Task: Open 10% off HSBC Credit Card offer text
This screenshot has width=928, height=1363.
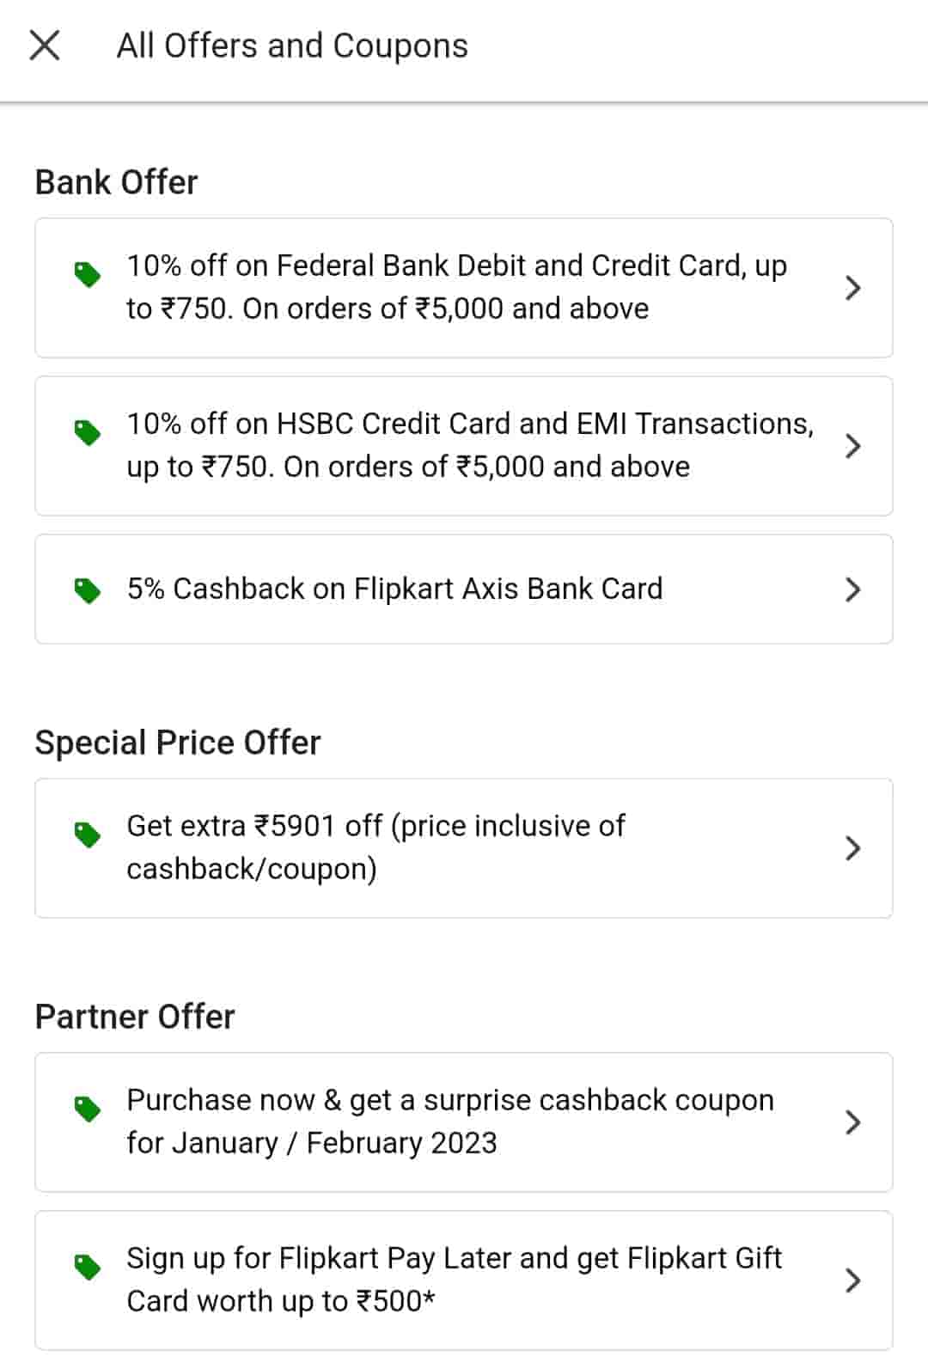Action: pyautogui.click(x=469, y=445)
